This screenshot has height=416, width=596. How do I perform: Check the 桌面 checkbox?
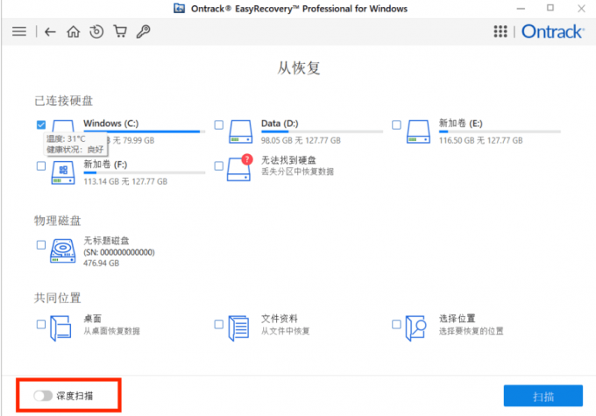pyautogui.click(x=41, y=324)
